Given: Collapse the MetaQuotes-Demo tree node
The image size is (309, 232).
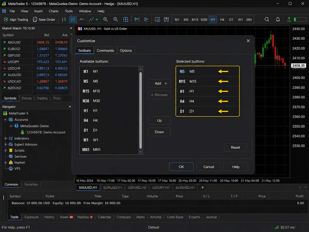Looking at the screenshot, I should pos(11,126).
